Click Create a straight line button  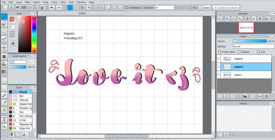[x=226, y=8]
